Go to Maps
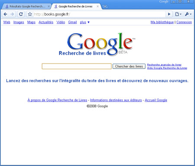Screen dimensions: 195x166 tap(31, 22)
